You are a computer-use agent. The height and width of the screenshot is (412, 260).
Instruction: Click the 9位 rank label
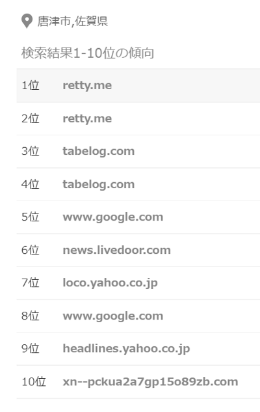click(x=31, y=349)
